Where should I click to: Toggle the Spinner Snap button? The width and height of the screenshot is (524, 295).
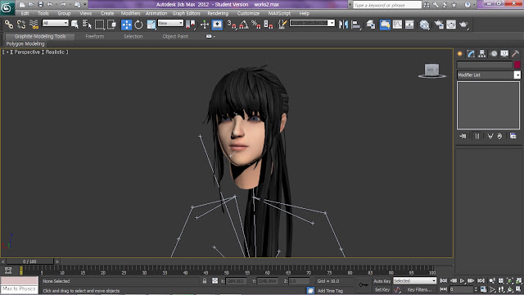pyautogui.click(x=269, y=25)
